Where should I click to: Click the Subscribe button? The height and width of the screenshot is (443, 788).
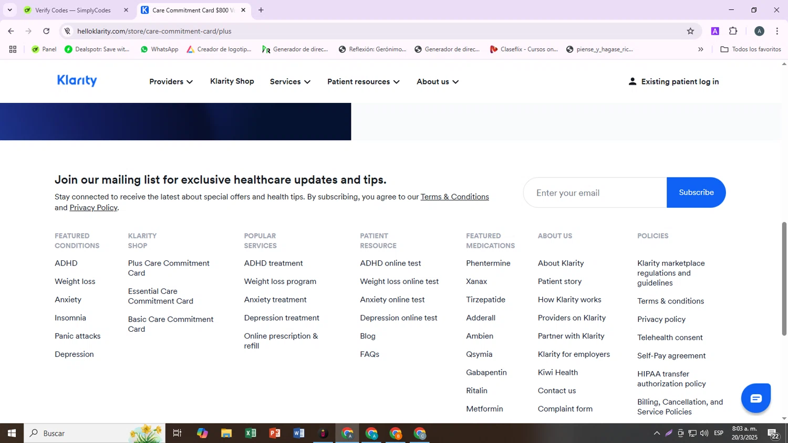coord(696,193)
